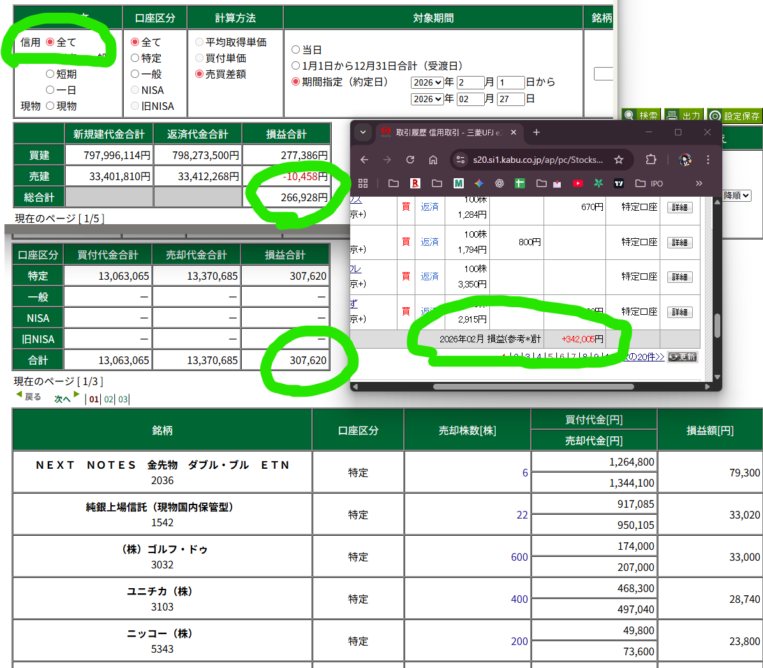763x668 pixels.
Task: Choose the 当日 period radio option
Action: click(295, 50)
